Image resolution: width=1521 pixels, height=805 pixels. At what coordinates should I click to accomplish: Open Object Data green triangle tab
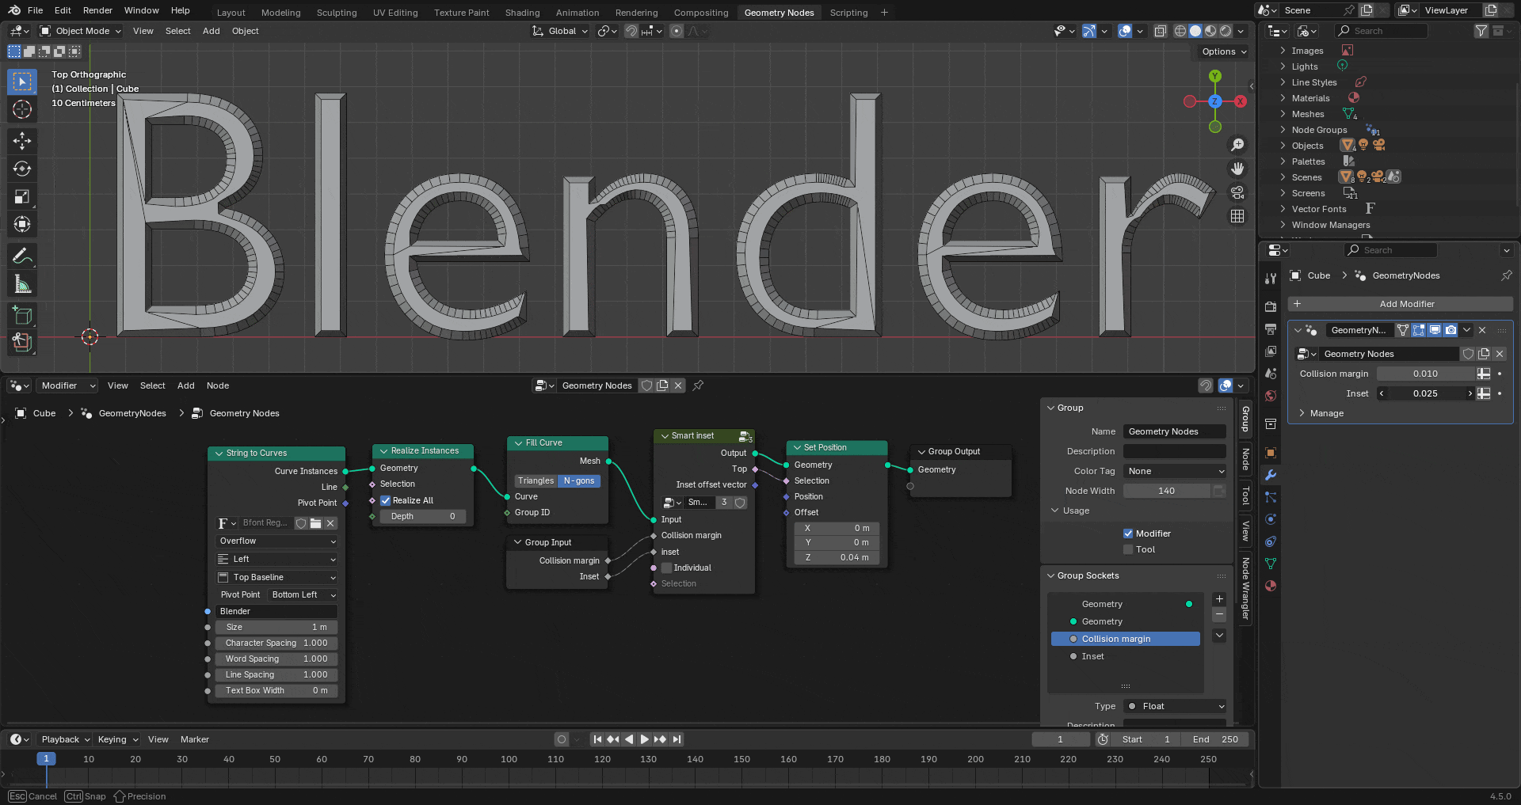coord(1271,564)
